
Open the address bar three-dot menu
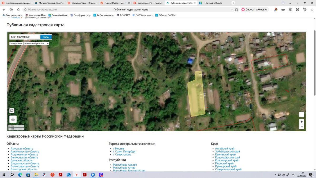232,9
